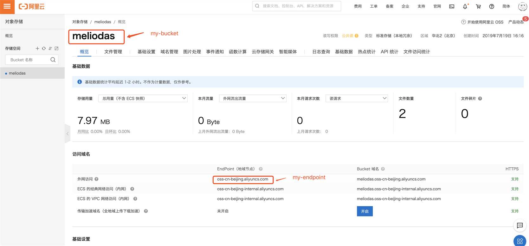Click 企业 in top navigation
This screenshot has width=529, height=246.
[405, 6]
